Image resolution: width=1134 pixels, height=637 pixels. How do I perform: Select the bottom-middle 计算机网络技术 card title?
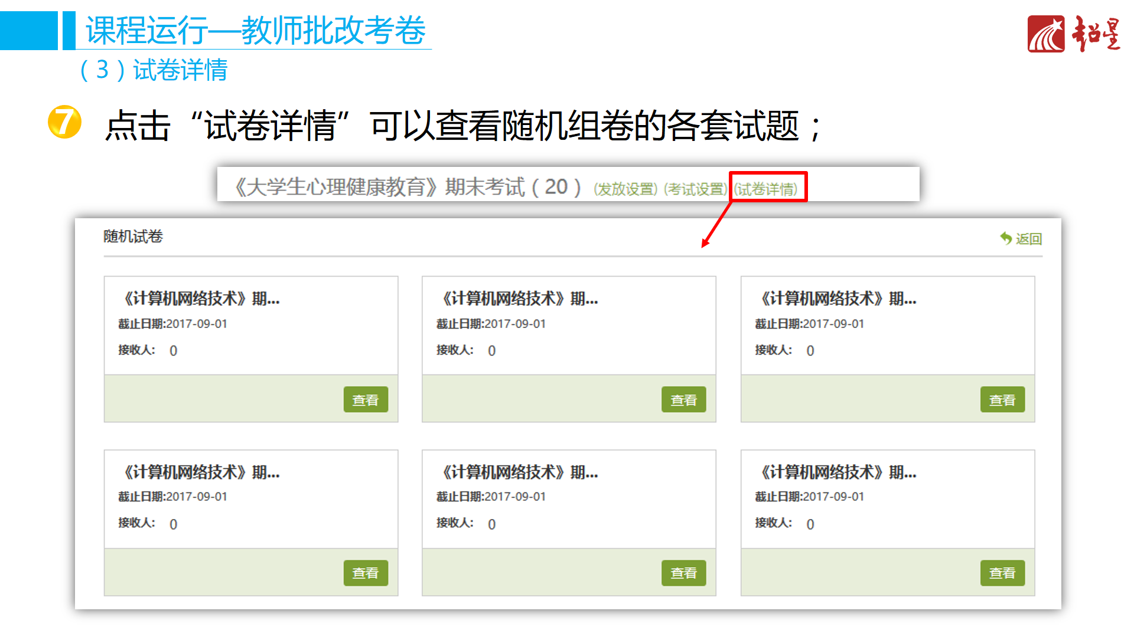click(x=520, y=472)
